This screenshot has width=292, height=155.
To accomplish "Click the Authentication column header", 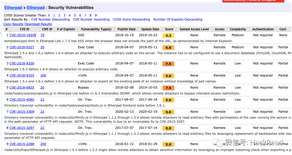I will [x=263, y=29].
